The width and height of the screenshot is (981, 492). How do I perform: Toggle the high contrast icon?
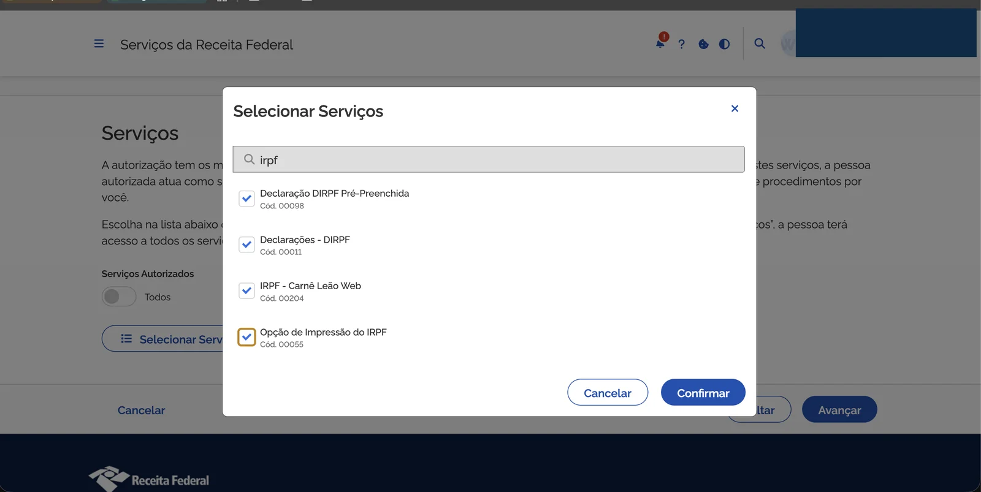[724, 44]
